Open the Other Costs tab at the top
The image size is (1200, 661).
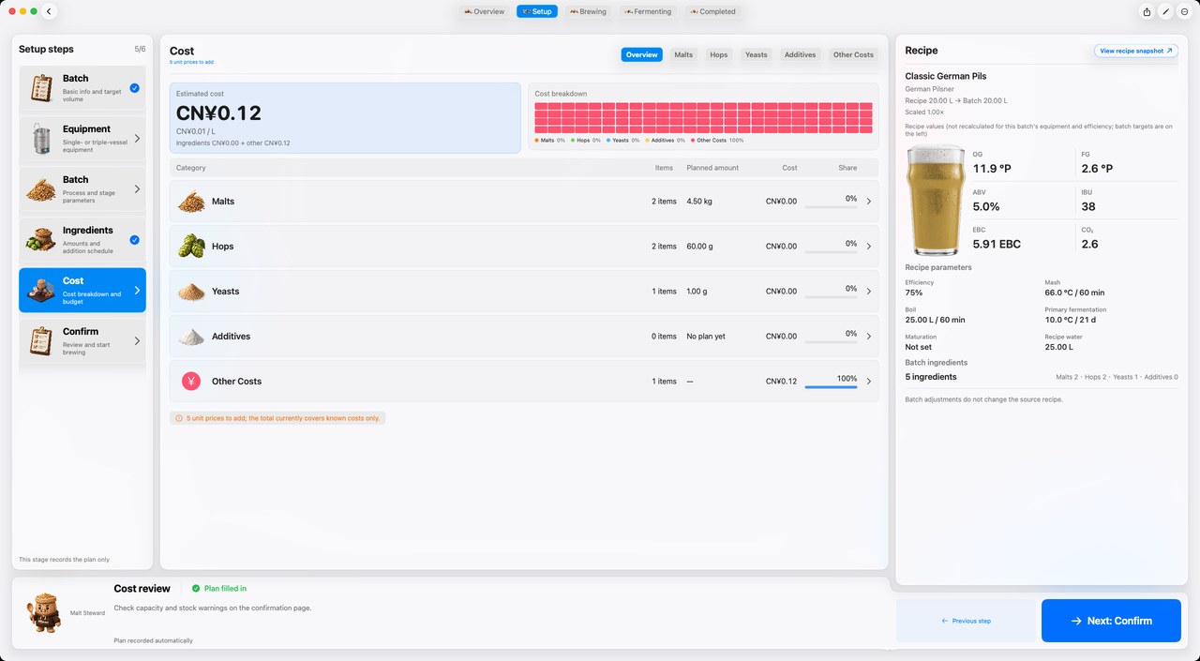[x=853, y=54]
